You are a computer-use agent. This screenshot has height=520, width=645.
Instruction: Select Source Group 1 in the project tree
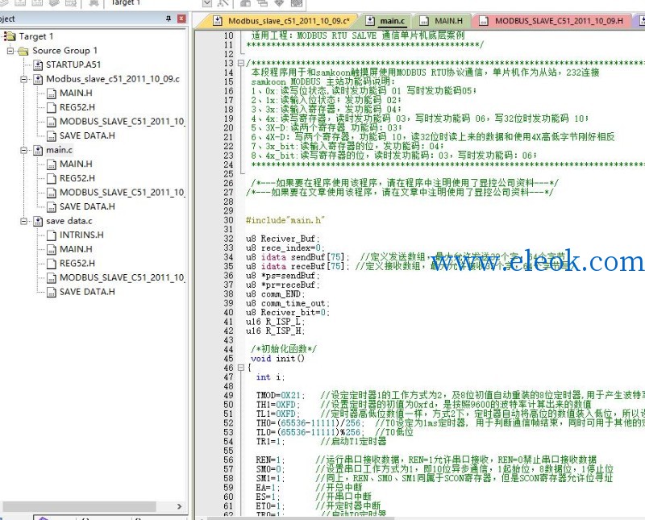pyautogui.click(x=65, y=51)
